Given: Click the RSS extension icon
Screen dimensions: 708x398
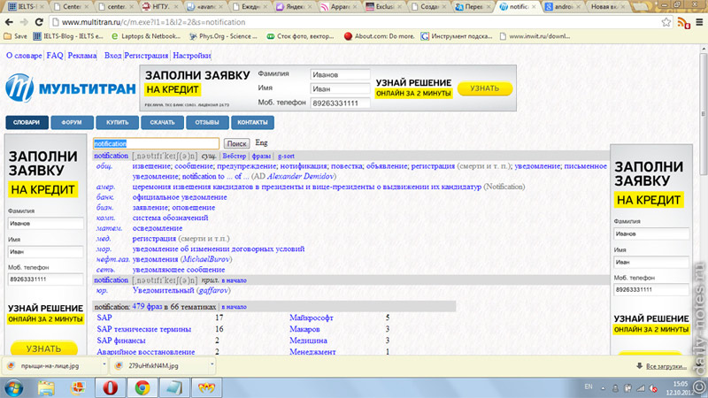Looking at the screenshot, I should (x=683, y=22).
